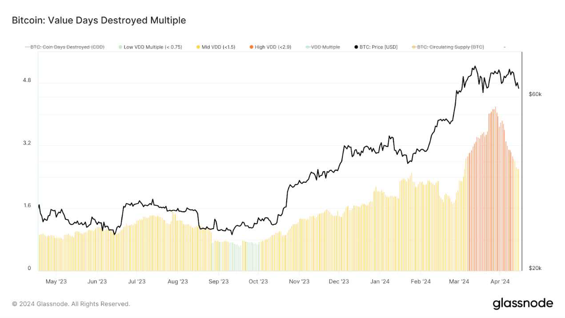Click the green Low VDD Multiple legend dot
The height and width of the screenshot is (318, 565).
pos(120,47)
